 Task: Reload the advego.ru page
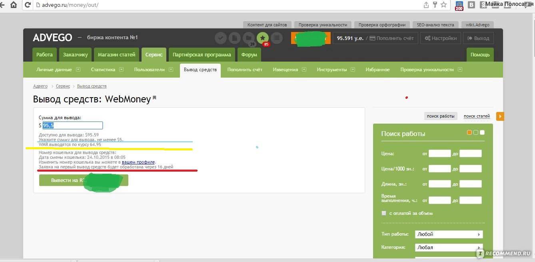click(x=28, y=5)
